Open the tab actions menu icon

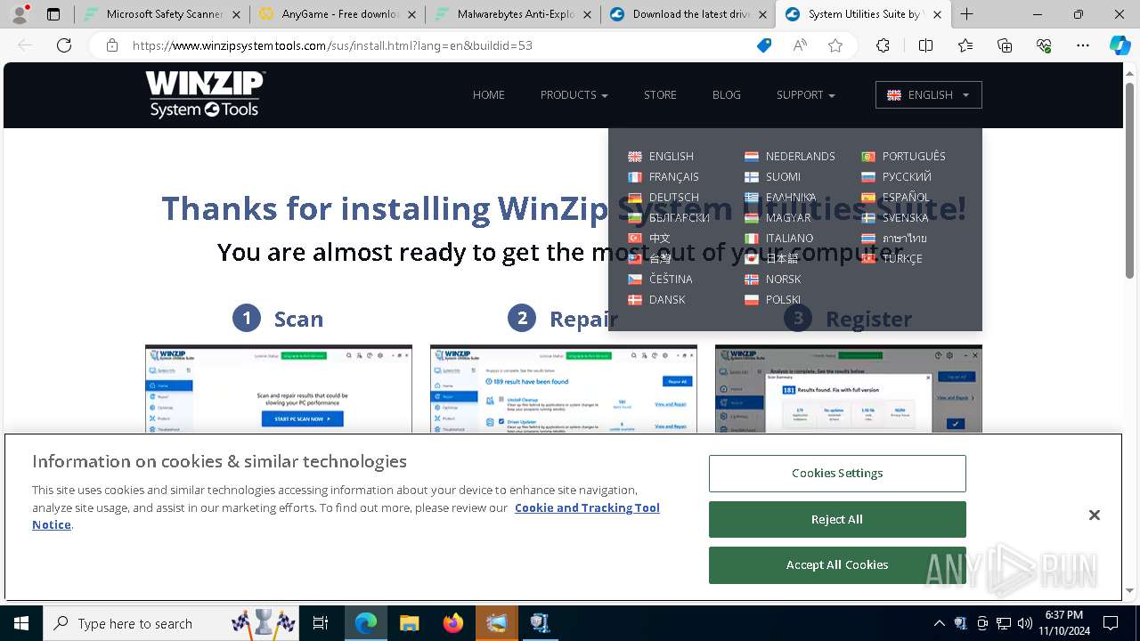tap(53, 14)
